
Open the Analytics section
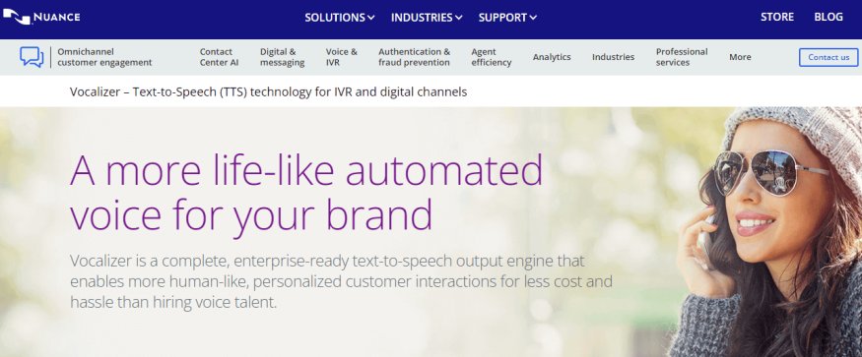click(x=552, y=57)
